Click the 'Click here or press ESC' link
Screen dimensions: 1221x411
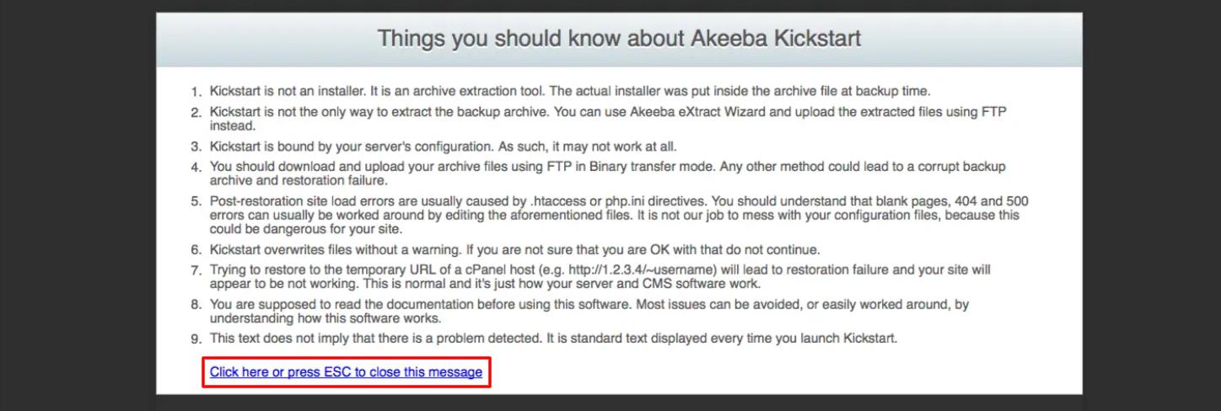click(x=346, y=371)
